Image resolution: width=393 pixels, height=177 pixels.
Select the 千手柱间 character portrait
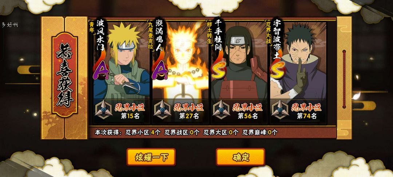coord(239,61)
